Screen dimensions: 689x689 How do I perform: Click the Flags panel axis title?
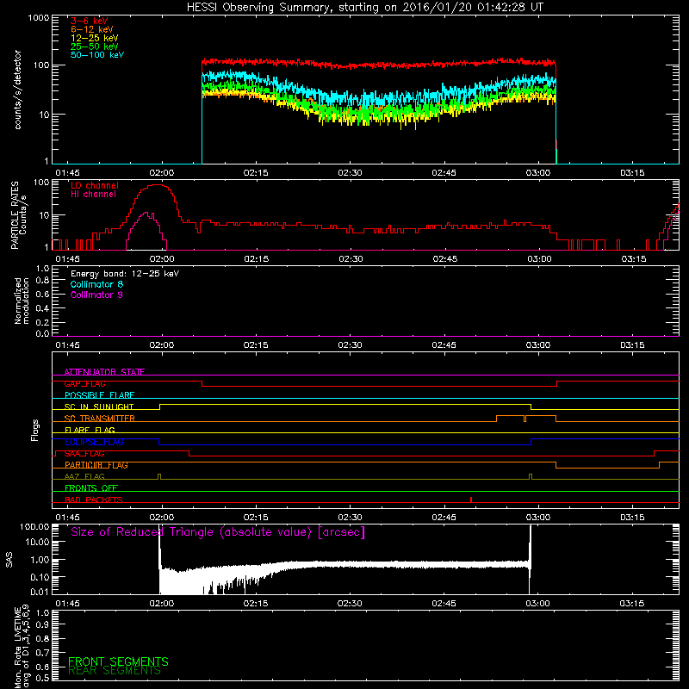[x=35, y=430]
